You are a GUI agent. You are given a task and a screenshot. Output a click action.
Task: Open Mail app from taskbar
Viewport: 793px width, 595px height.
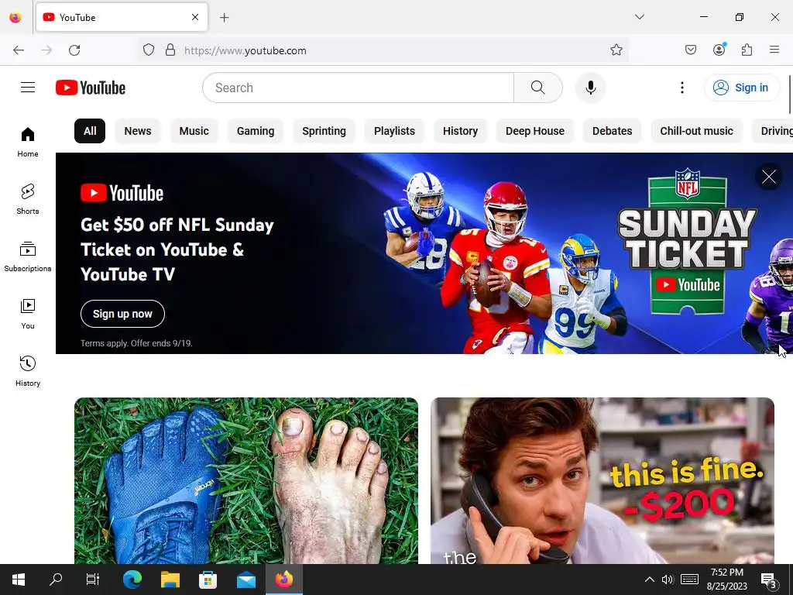coord(246,580)
